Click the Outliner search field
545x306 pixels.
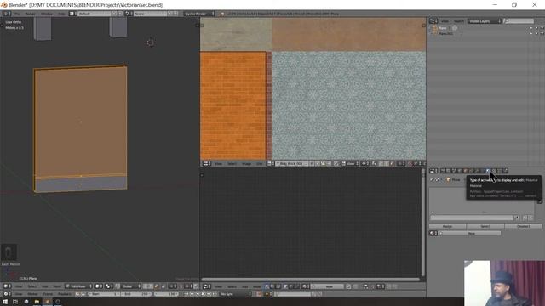point(519,20)
